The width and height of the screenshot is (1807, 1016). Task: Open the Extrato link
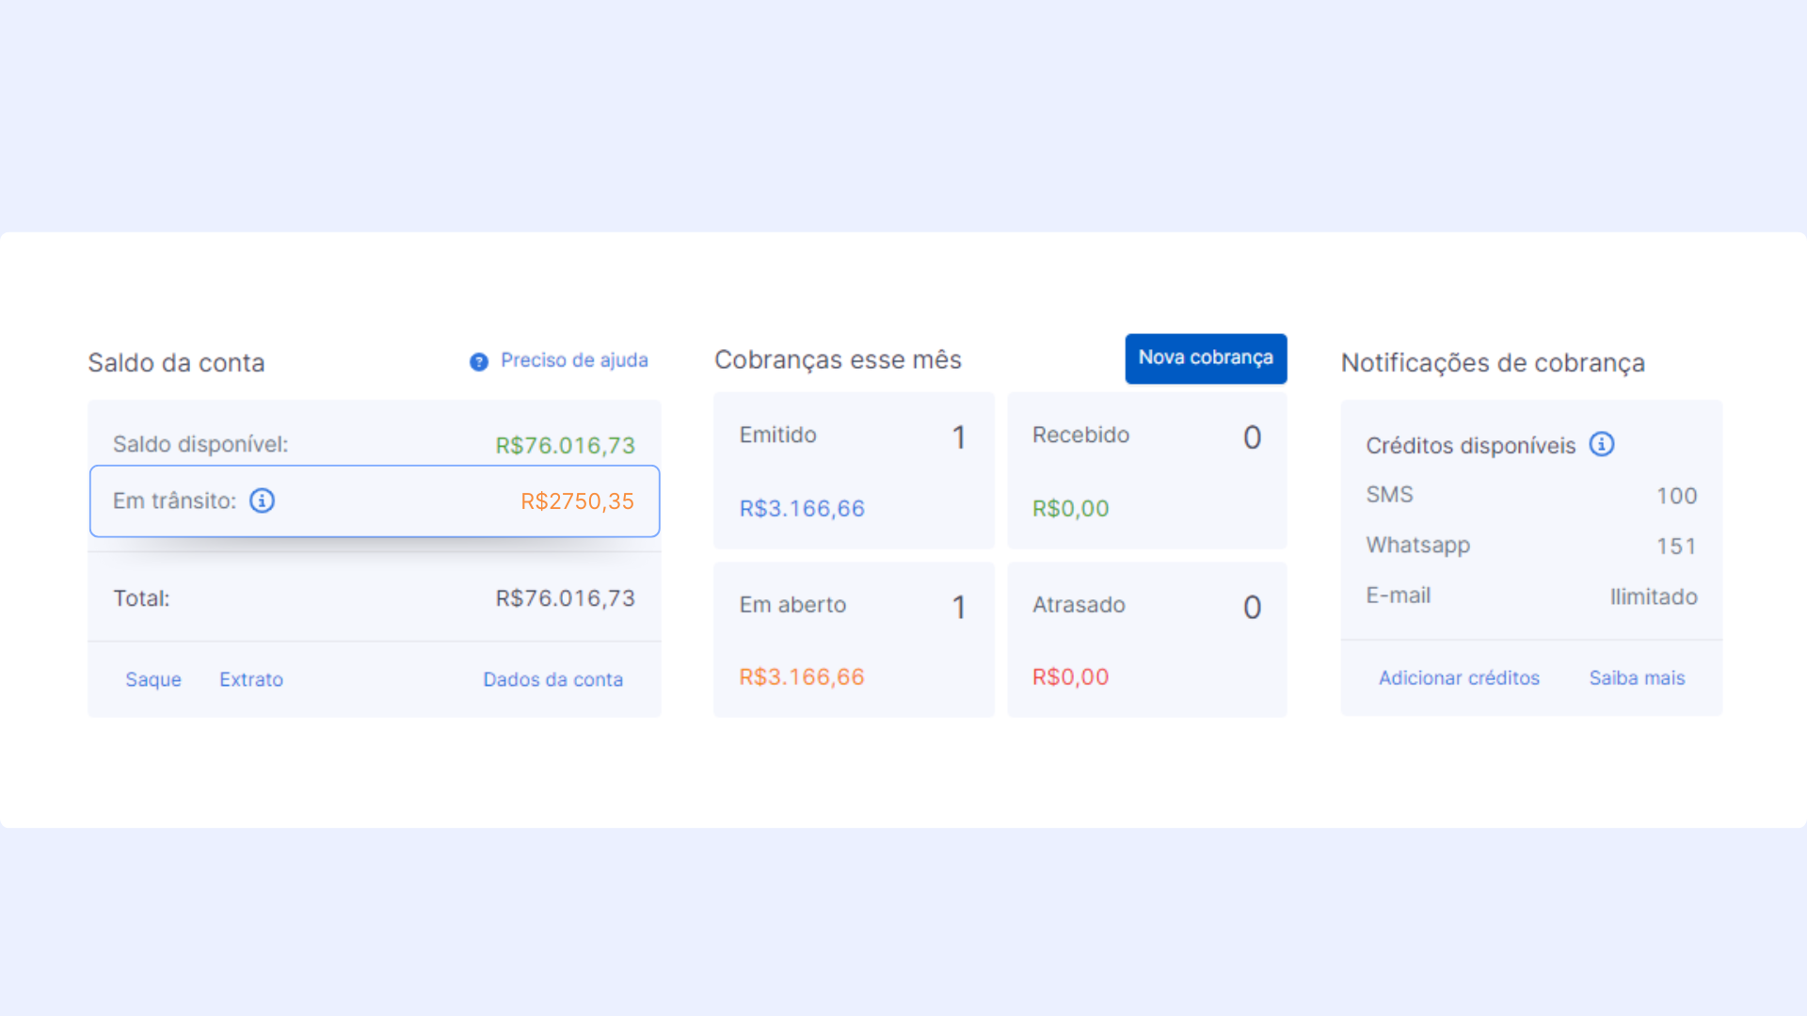[251, 679]
